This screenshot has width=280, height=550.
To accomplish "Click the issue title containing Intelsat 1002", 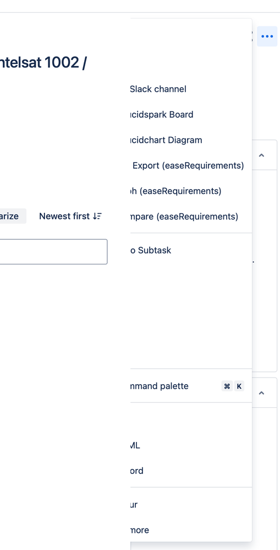I will pos(43,62).
